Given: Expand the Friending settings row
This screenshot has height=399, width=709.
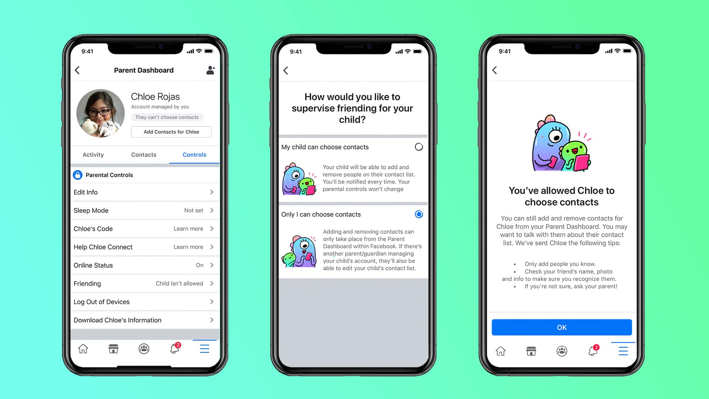Looking at the screenshot, I should [x=144, y=283].
